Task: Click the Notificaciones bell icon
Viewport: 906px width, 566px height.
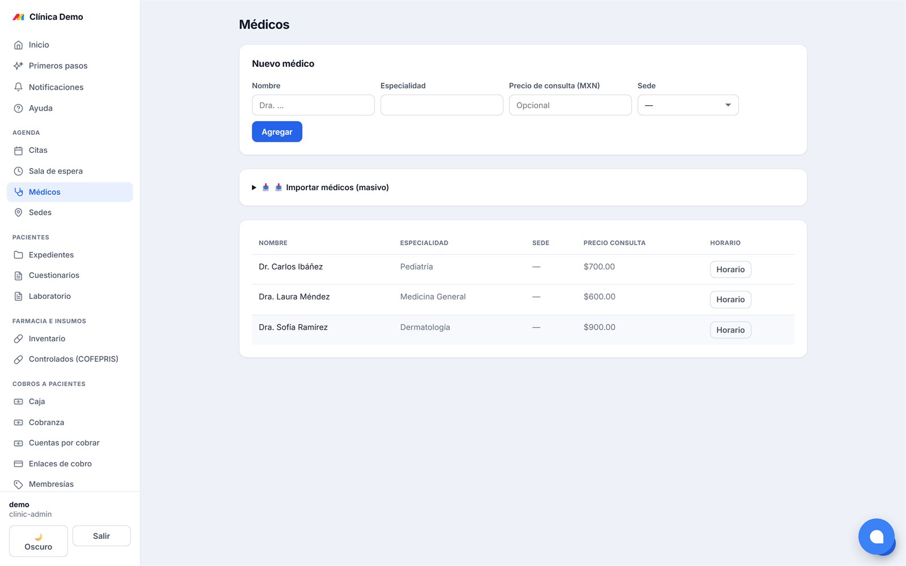Action: [x=18, y=87]
